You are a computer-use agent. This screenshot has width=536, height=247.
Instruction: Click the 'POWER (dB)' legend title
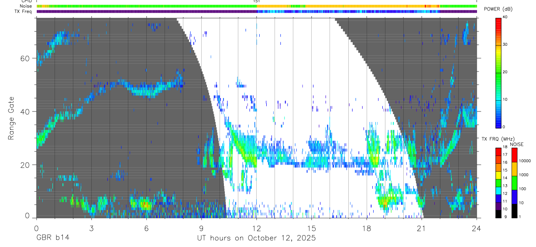point(498,9)
